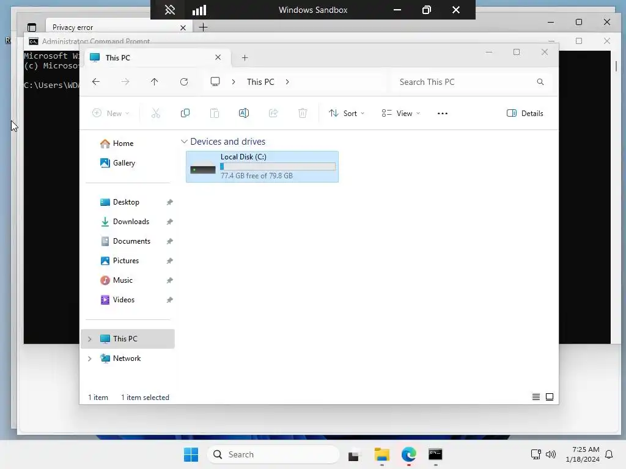Navigate up one folder level
Screen dimensions: 626x469
(155, 82)
